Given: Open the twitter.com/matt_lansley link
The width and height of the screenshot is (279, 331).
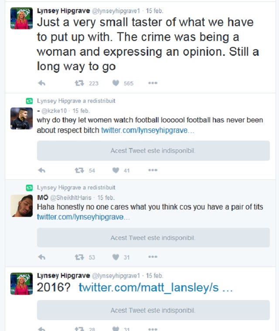Looking at the screenshot, I should [x=156, y=288].
